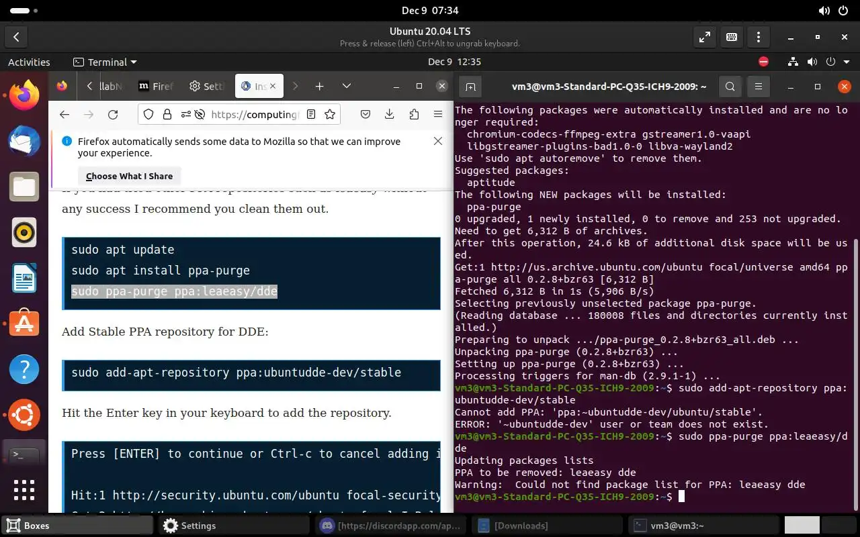Open the terminal hamburger menu
The height and width of the screenshot is (537, 860).
[x=759, y=87]
